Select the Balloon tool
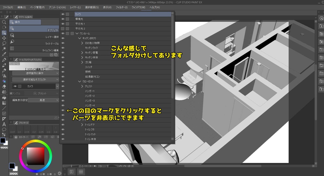The image size is (324, 176). (x=4, y=130)
